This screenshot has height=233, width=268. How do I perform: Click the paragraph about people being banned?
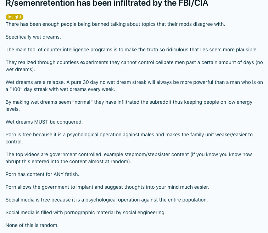[115, 24]
